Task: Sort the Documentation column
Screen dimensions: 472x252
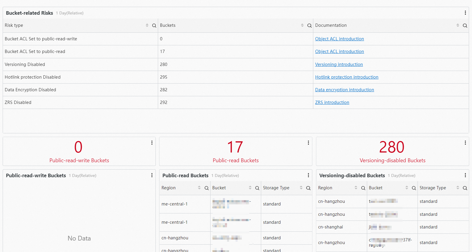Action: [x=458, y=25]
